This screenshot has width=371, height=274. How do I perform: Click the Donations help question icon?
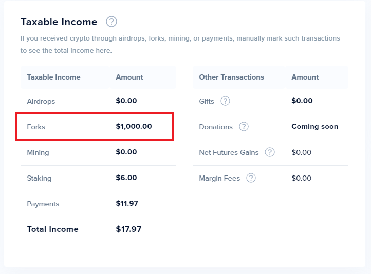point(244,127)
